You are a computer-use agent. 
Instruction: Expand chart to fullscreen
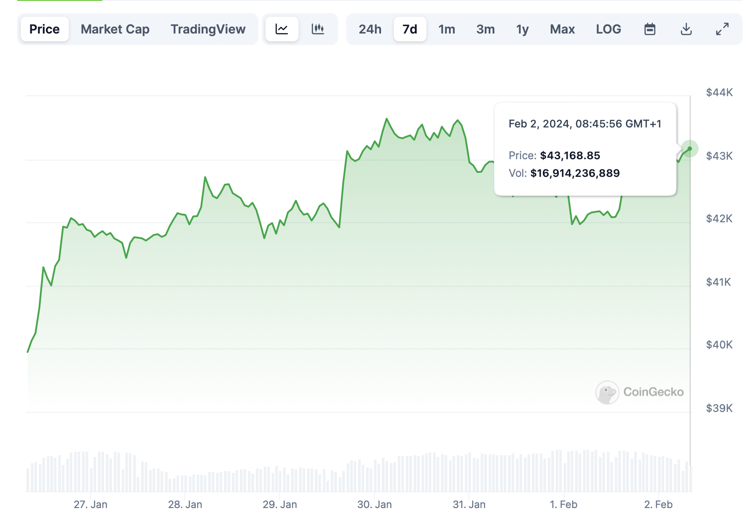pos(722,29)
